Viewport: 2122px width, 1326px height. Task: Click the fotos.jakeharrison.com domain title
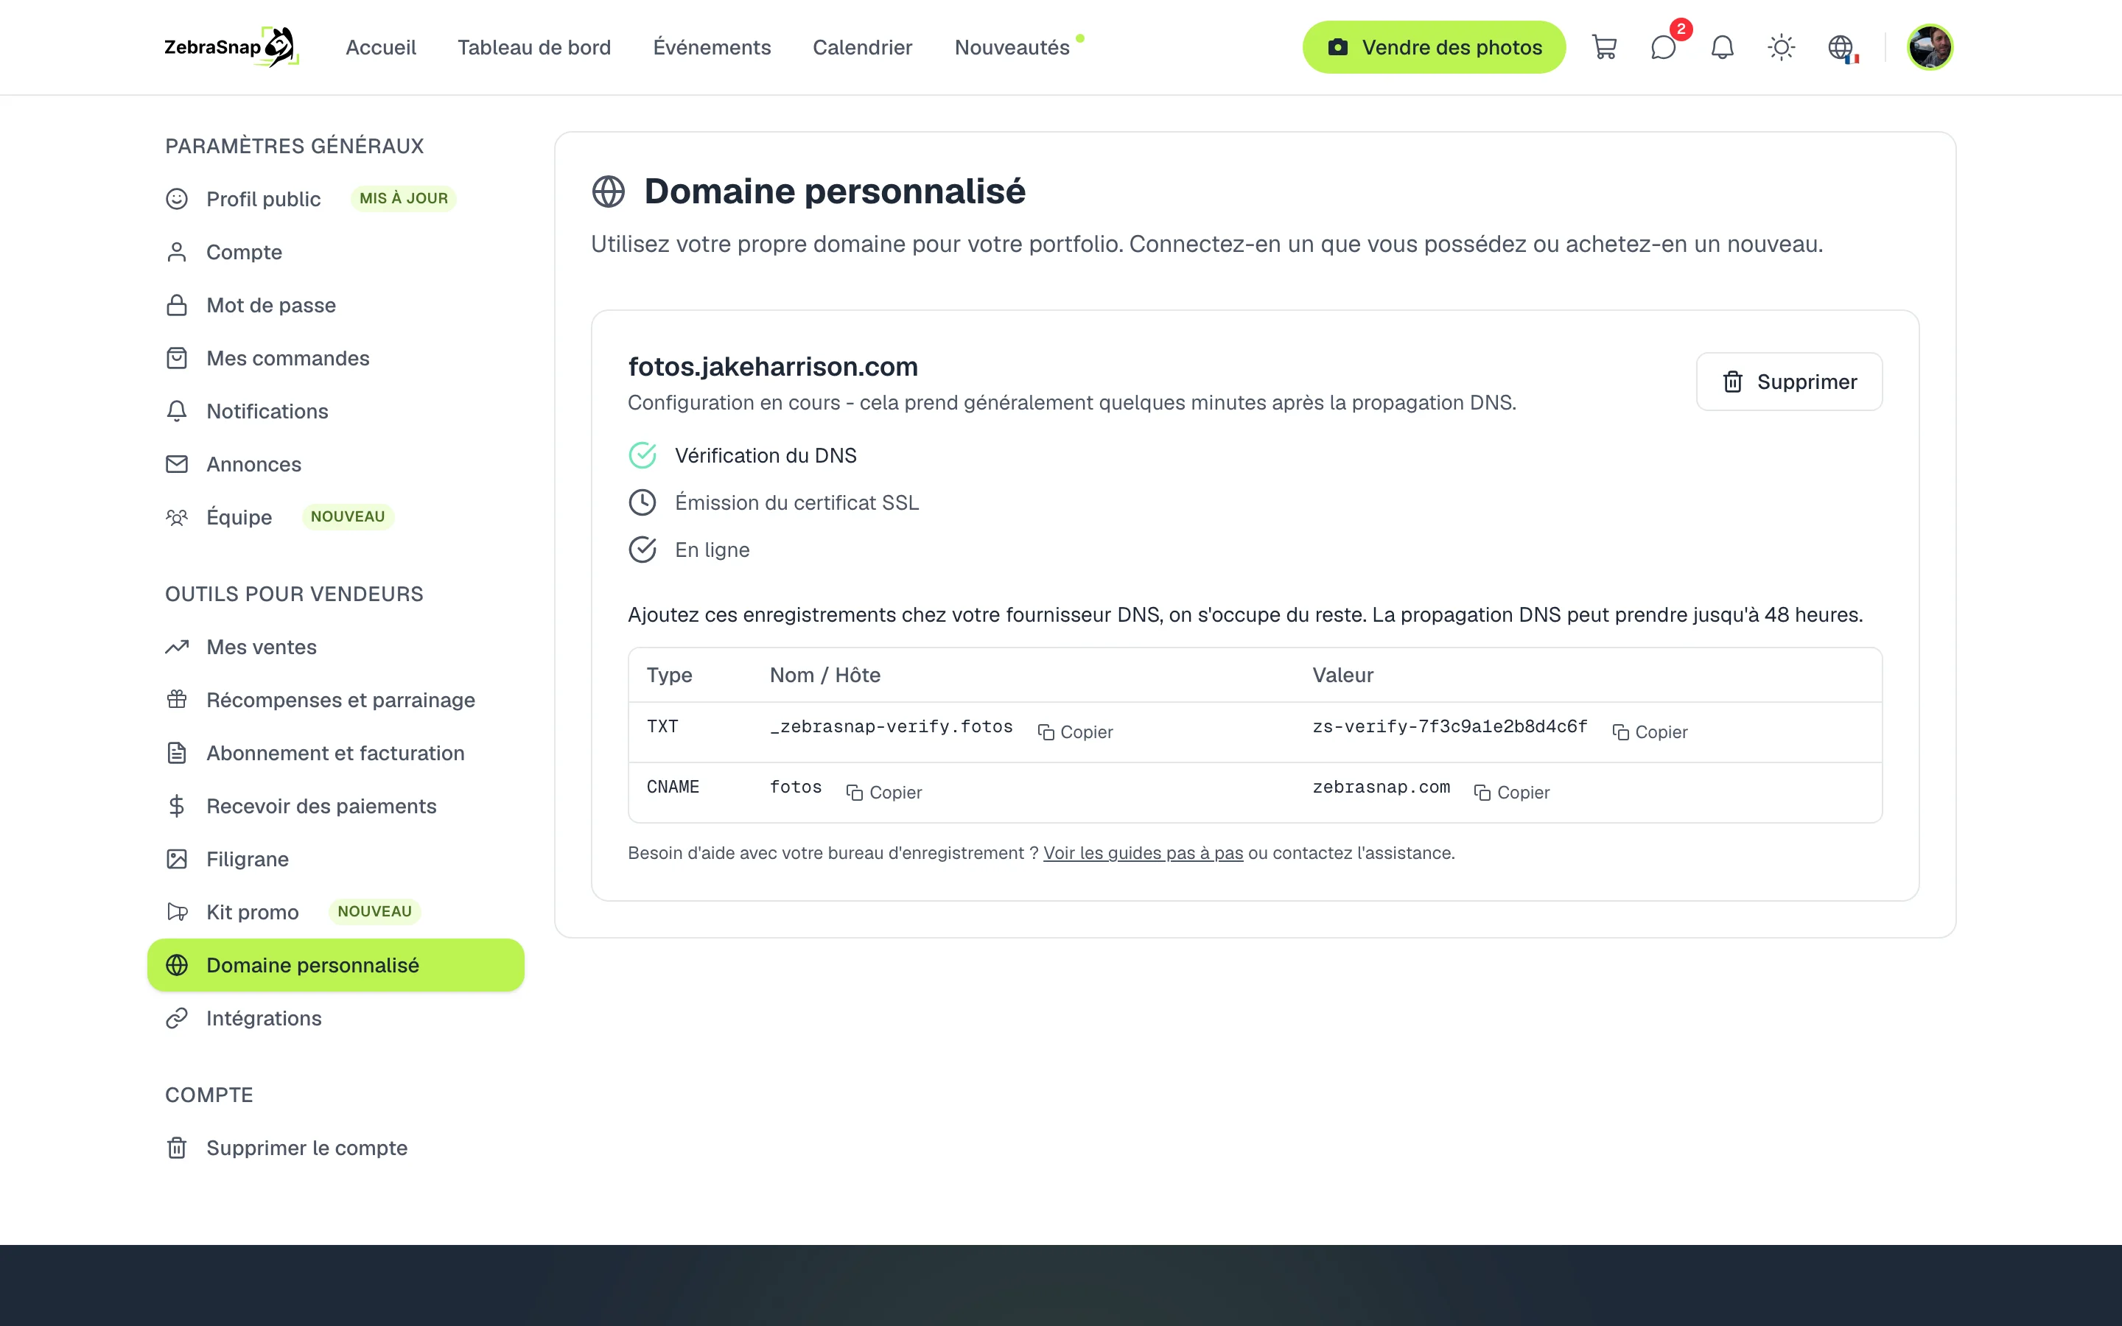772,367
